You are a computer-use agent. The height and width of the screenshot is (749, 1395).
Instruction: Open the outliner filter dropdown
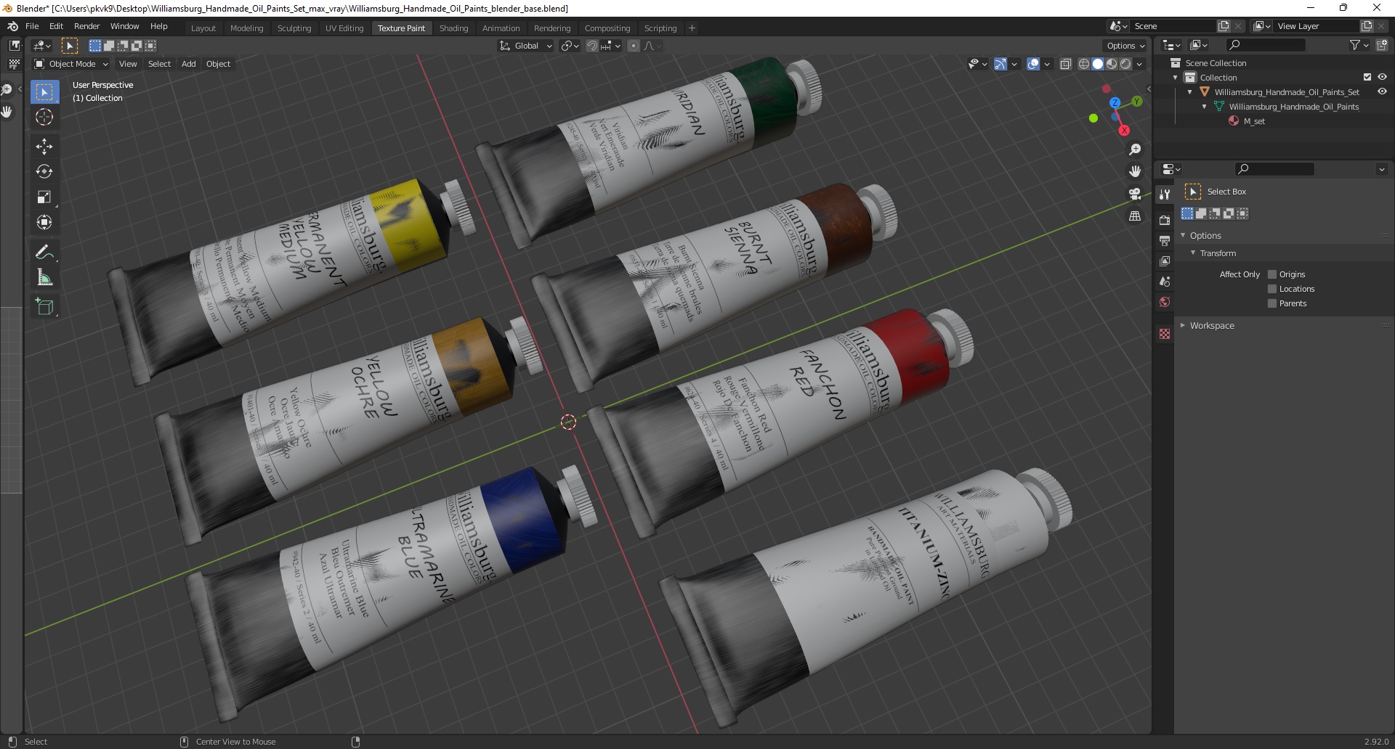click(1359, 45)
